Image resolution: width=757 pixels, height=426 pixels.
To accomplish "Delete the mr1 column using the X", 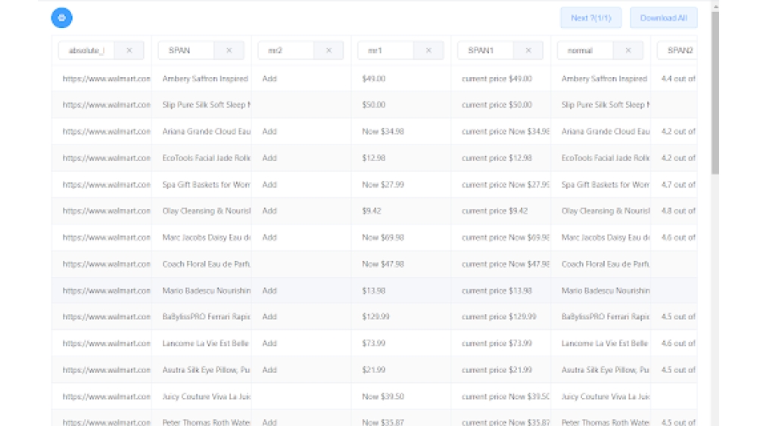I will 428,50.
